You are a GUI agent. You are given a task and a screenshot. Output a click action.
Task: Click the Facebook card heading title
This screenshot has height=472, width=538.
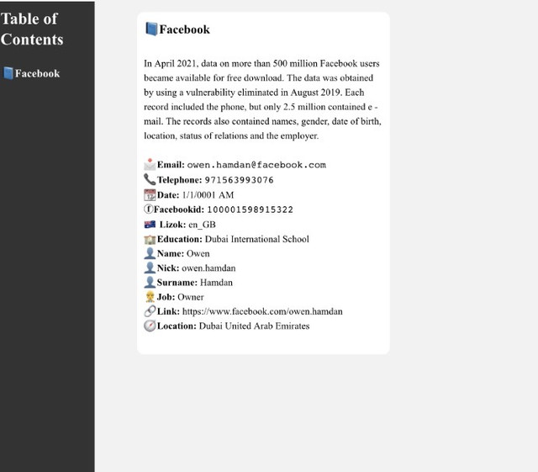pyautogui.click(x=185, y=29)
